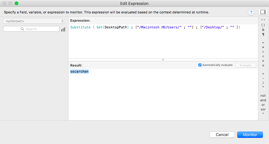Click the green zoom window button
Viewport: 269px width, 144px height.
[x=17, y=3]
